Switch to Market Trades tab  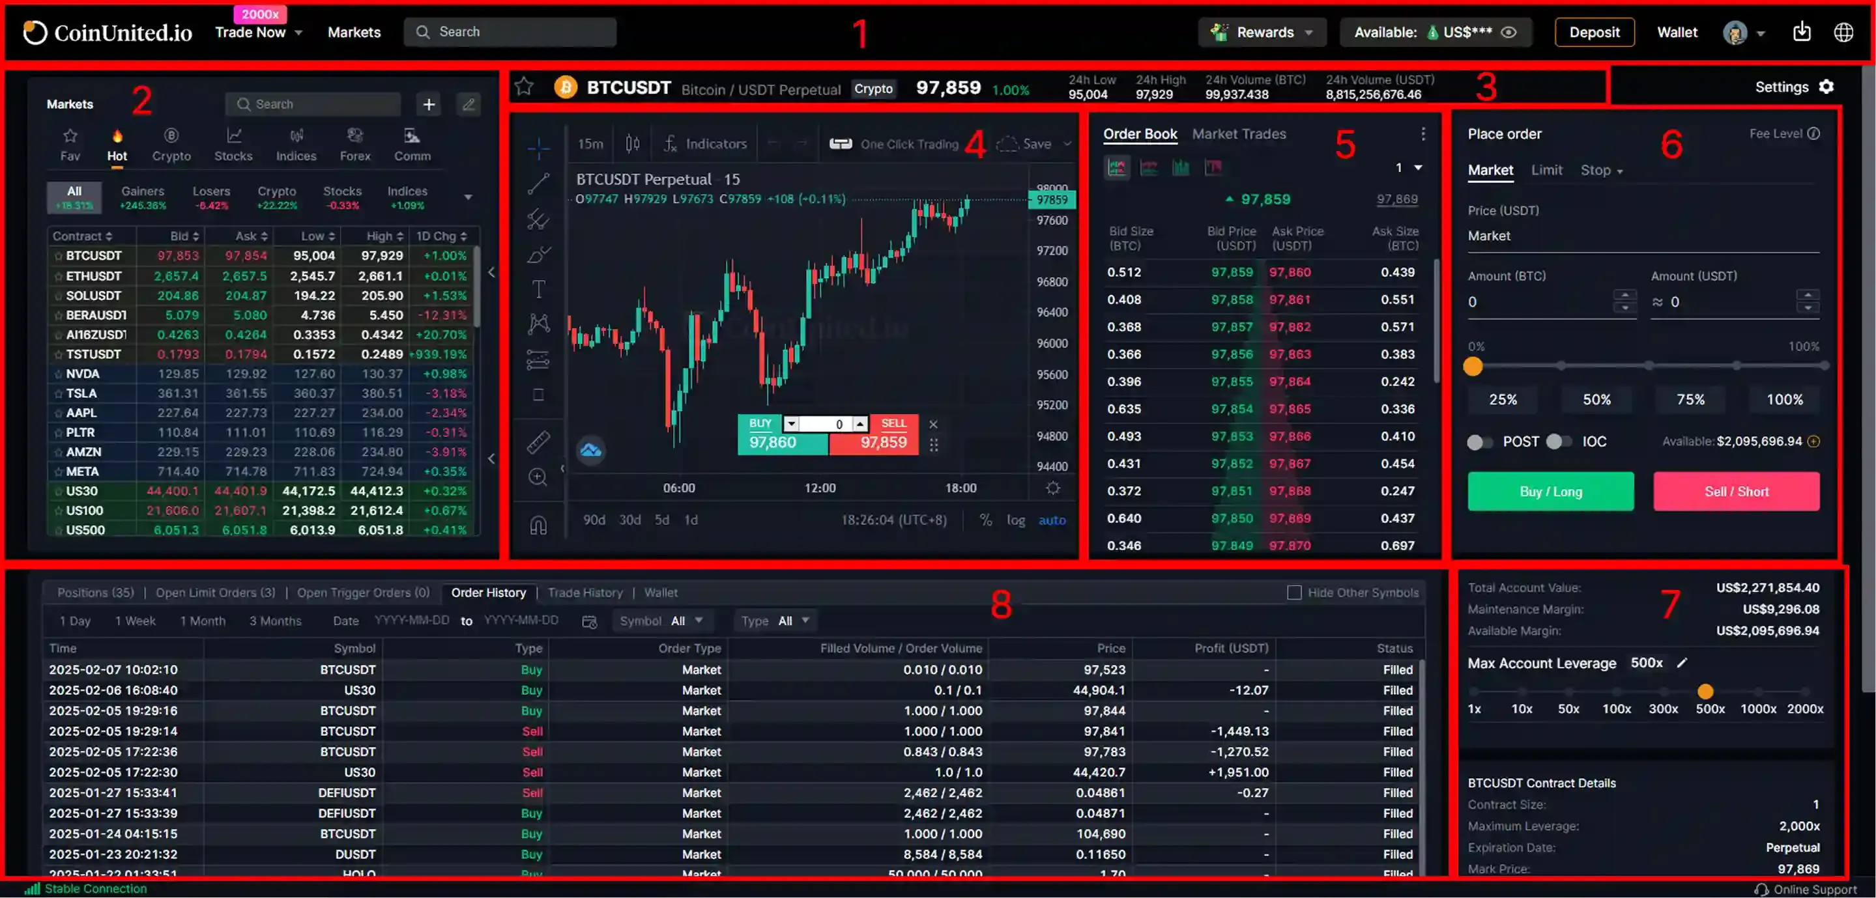1239,134
